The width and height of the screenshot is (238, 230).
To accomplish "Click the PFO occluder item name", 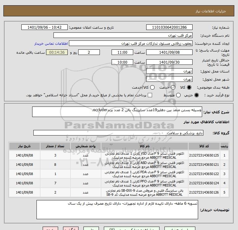I will 145,183.
